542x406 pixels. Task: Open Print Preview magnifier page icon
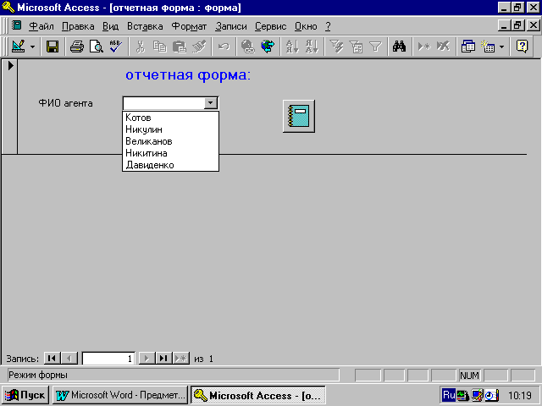(96, 47)
